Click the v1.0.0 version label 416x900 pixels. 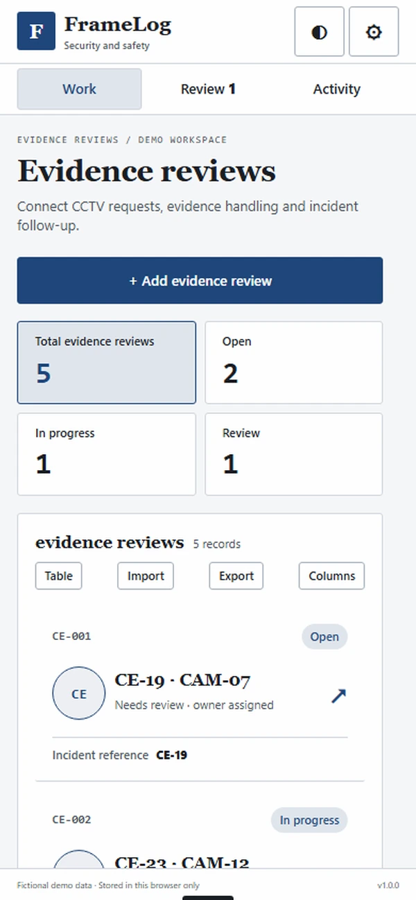click(388, 885)
